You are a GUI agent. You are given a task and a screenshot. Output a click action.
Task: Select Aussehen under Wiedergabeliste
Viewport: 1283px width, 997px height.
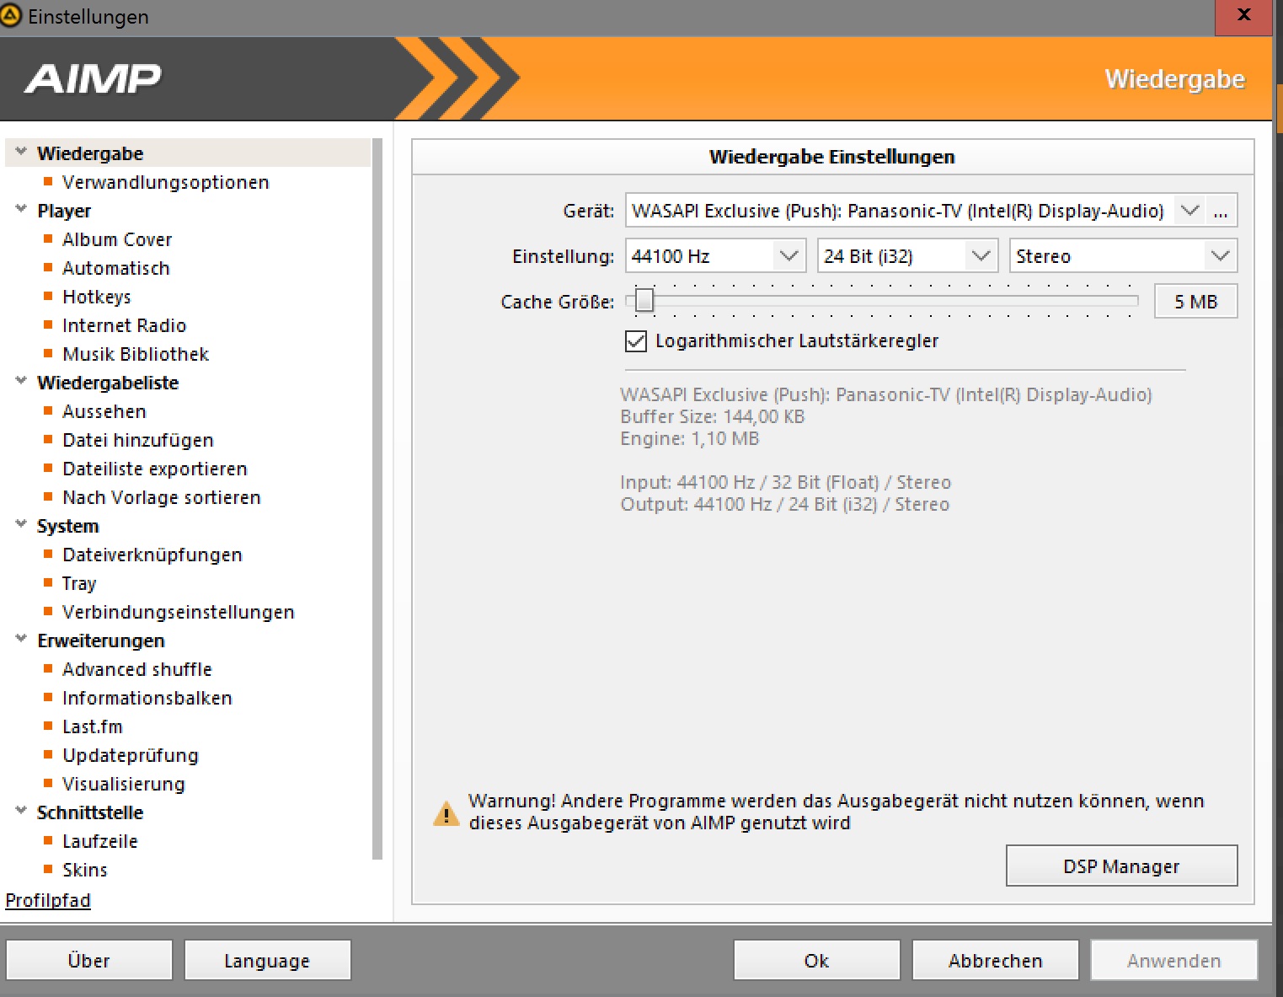(x=104, y=411)
